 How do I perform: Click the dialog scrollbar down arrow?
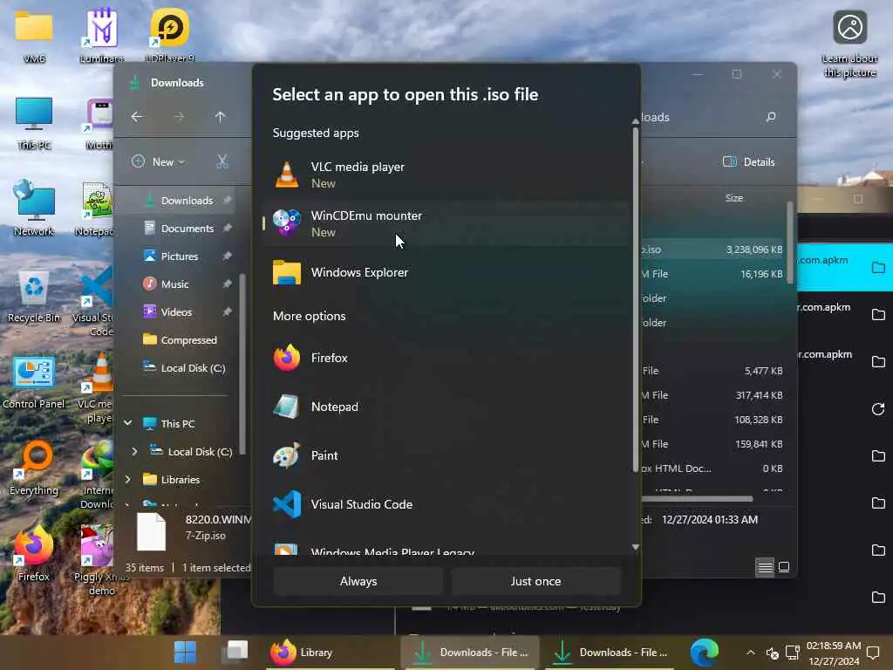(636, 547)
